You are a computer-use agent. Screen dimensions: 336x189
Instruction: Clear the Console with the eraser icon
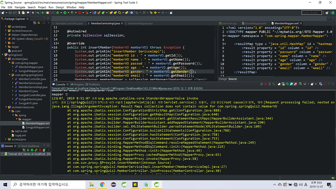pyautogui.click(x=279, y=83)
